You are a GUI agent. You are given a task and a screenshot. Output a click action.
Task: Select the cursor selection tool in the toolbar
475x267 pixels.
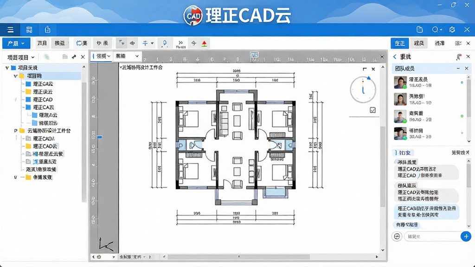pyautogui.click(x=122, y=43)
